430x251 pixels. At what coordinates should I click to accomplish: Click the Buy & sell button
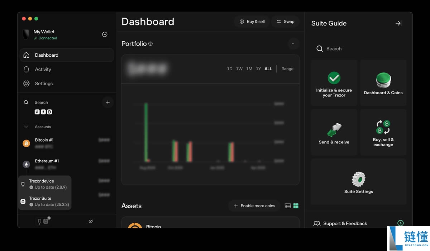click(252, 22)
